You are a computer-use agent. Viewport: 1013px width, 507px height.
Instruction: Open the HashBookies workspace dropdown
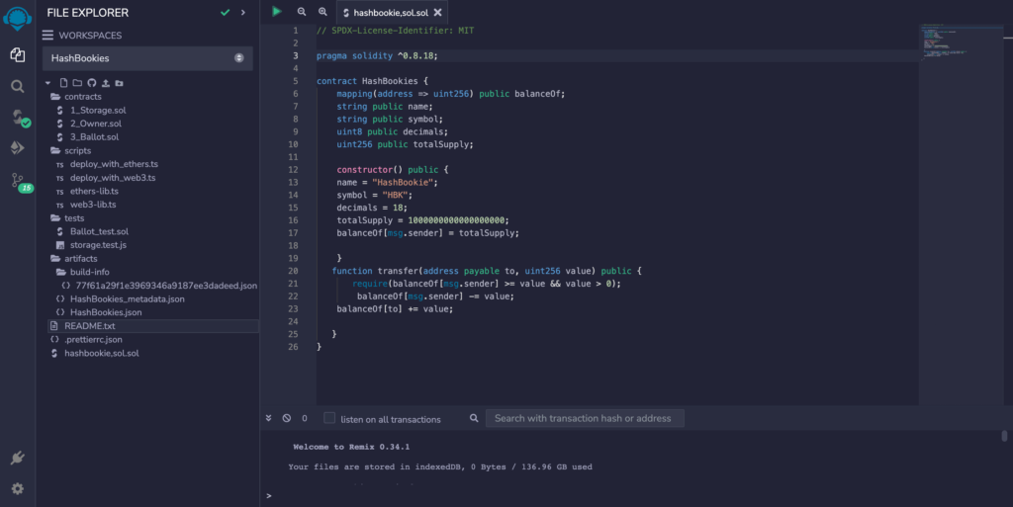click(x=147, y=58)
